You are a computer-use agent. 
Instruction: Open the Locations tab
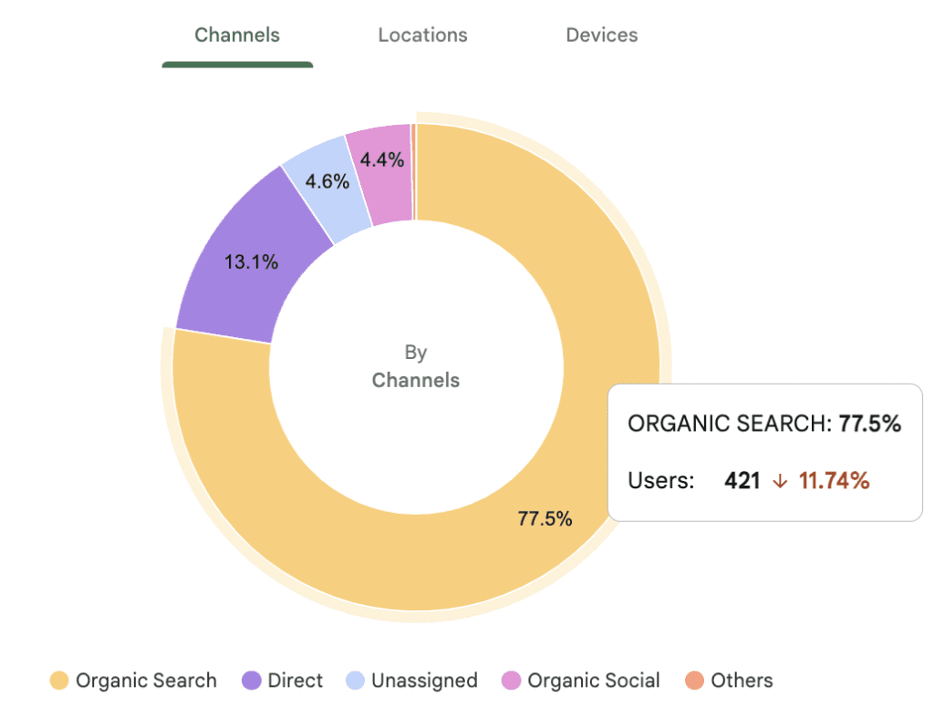pos(422,36)
